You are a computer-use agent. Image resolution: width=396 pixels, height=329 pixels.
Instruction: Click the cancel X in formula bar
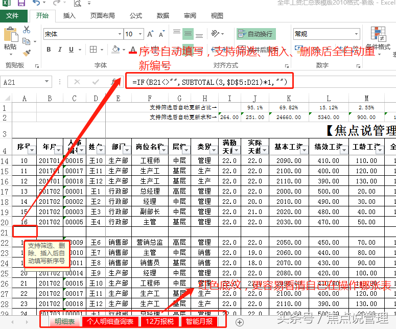click(x=77, y=82)
